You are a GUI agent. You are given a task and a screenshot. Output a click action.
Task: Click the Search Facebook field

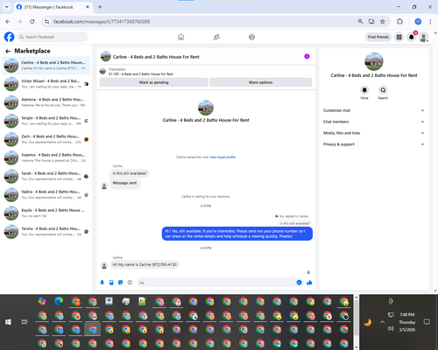point(53,37)
